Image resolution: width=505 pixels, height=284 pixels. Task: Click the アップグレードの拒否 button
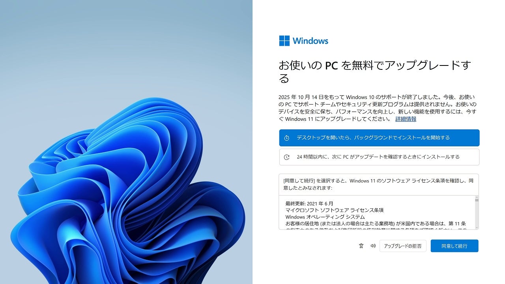click(403, 246)
